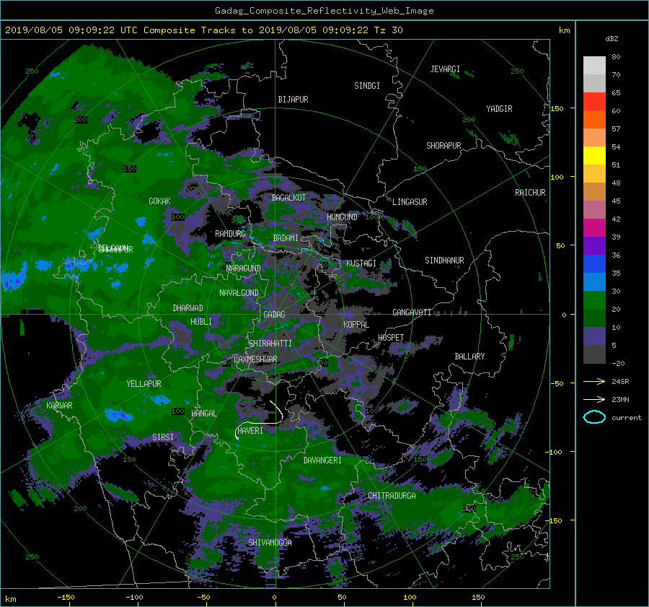
Task: Click the SHIRAHATTI city label
Action: tap(270, 344)
